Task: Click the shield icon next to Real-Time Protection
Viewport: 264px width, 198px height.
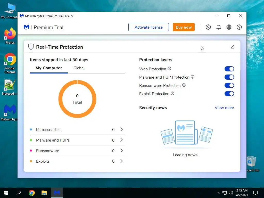Action: [x=31, y=47]
